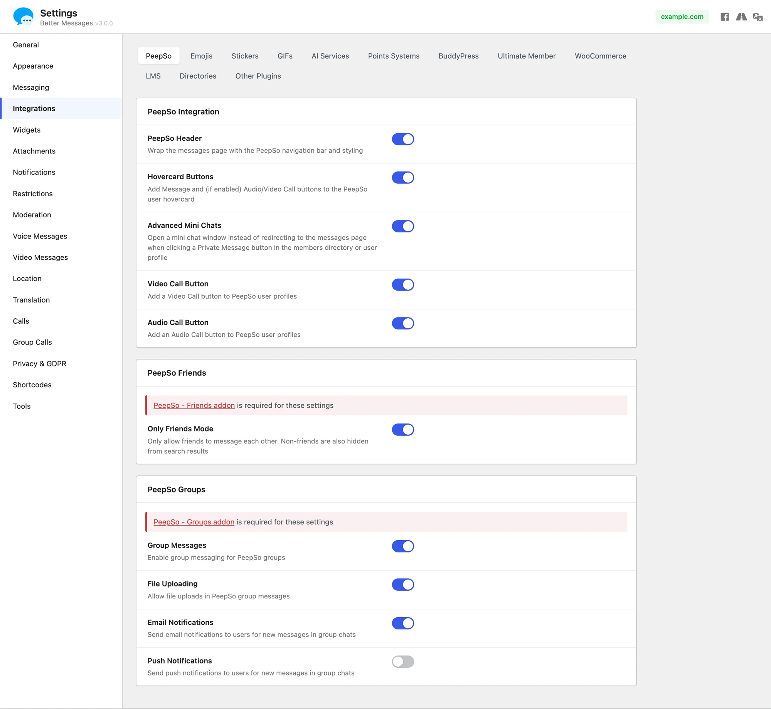Enable Push Notifications toggle
Screen dimensions: 771x709
403,662
